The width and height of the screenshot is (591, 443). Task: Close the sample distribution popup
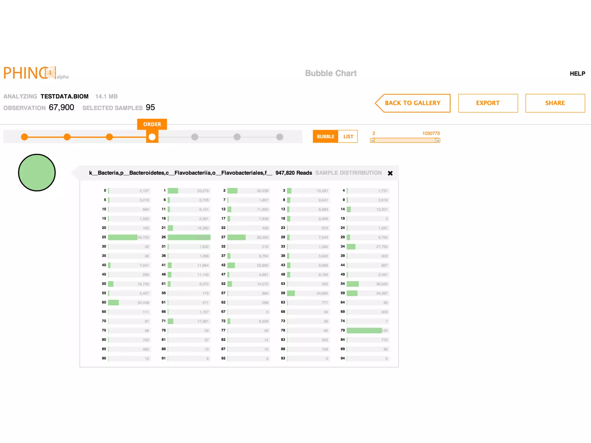click(x=390, y=173)
